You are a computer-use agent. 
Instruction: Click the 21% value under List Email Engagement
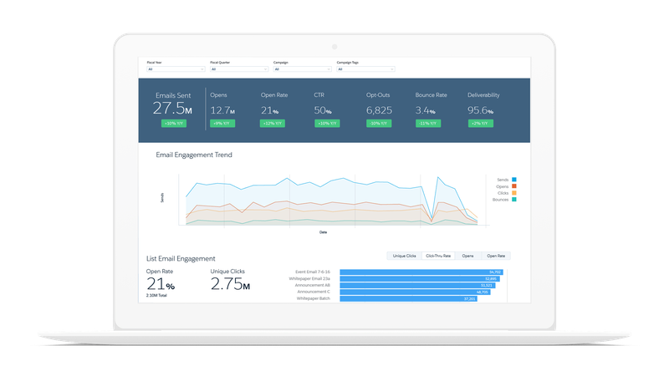point(161,284)
